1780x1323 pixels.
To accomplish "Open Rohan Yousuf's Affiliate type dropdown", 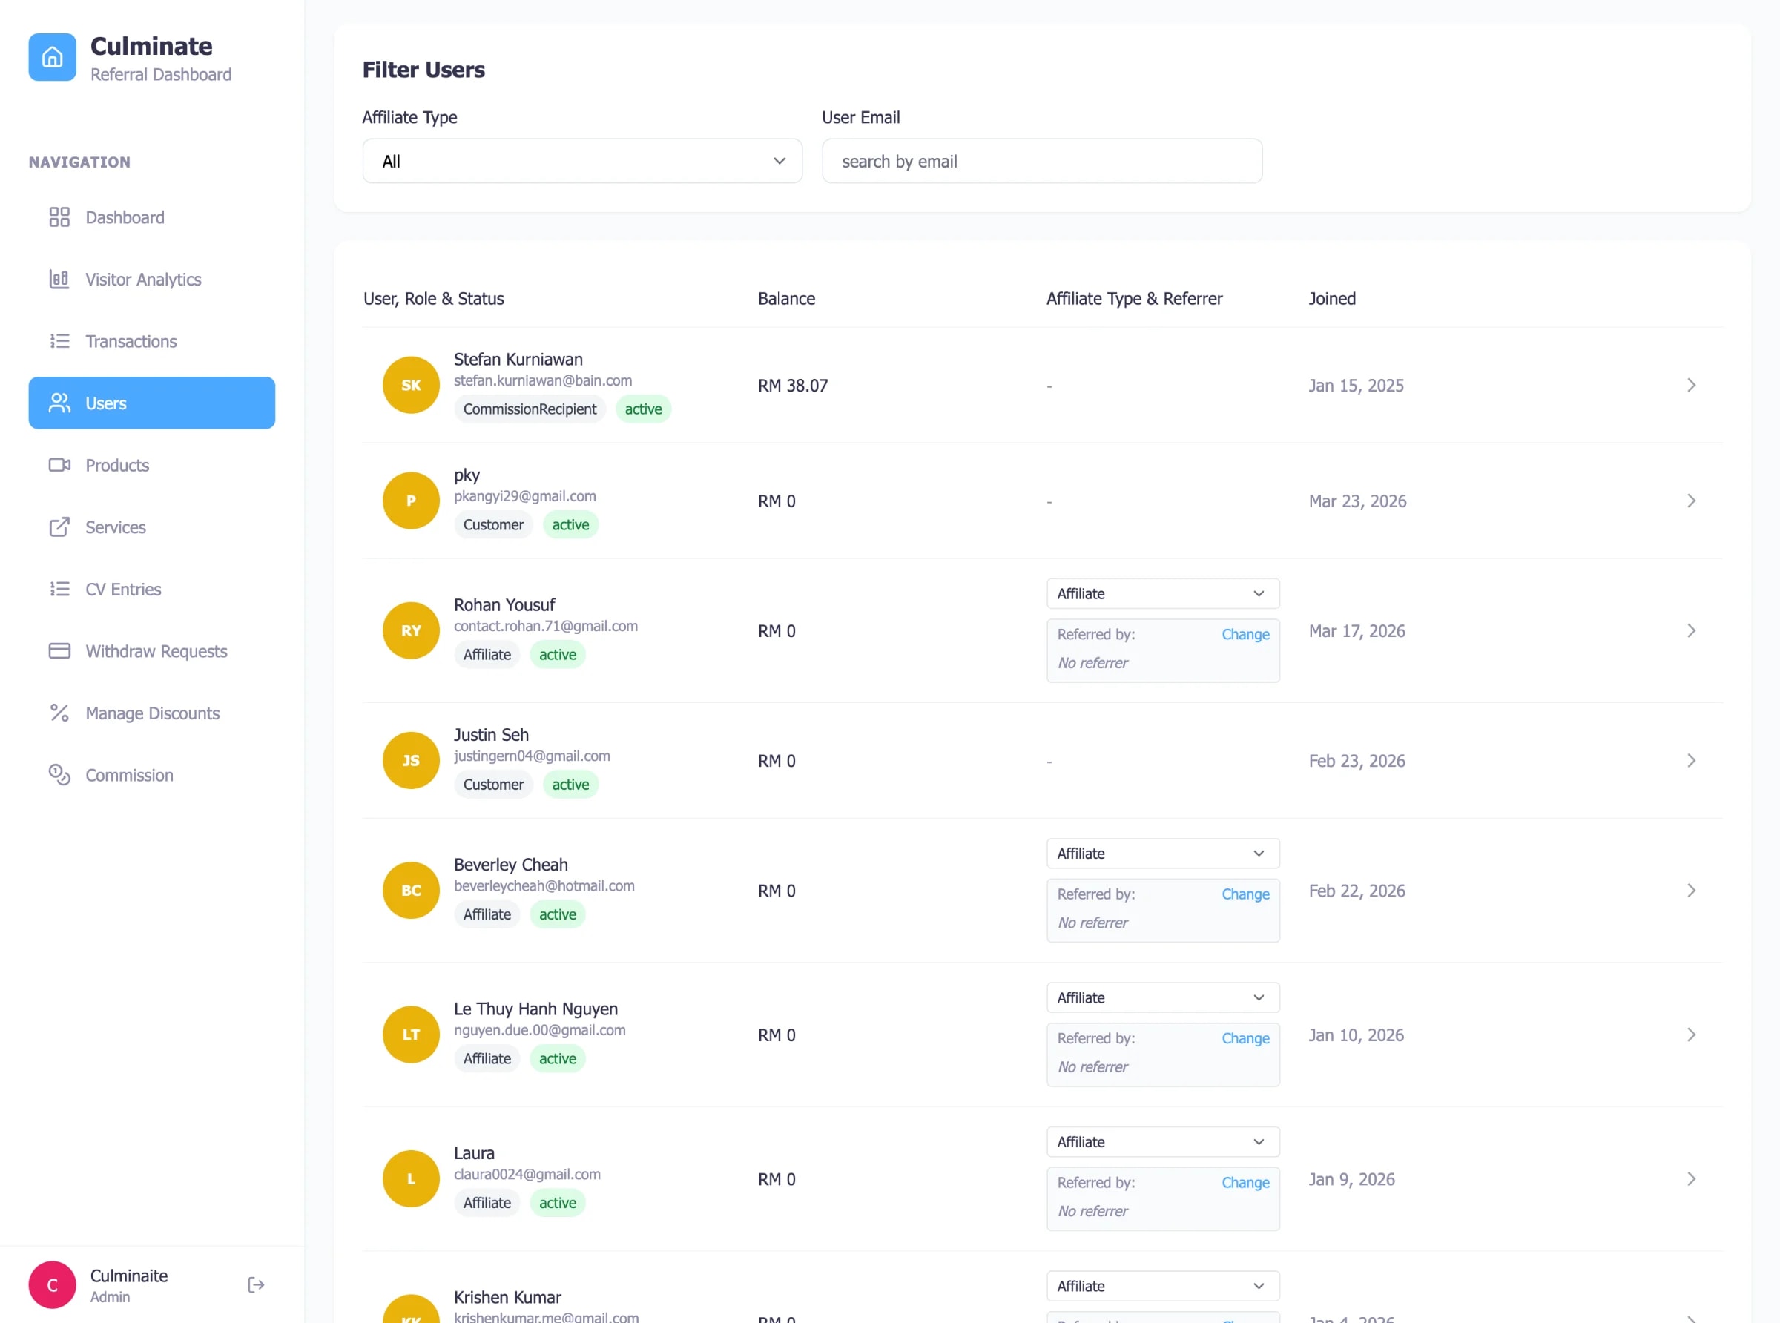I will [1163, 593].
